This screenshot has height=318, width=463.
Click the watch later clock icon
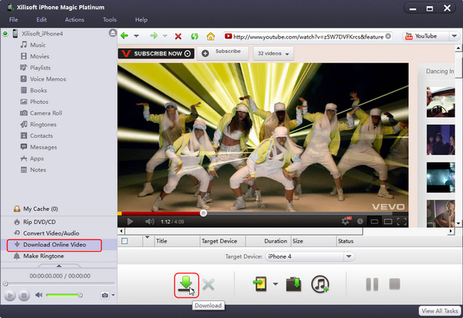tap(360, 221)
